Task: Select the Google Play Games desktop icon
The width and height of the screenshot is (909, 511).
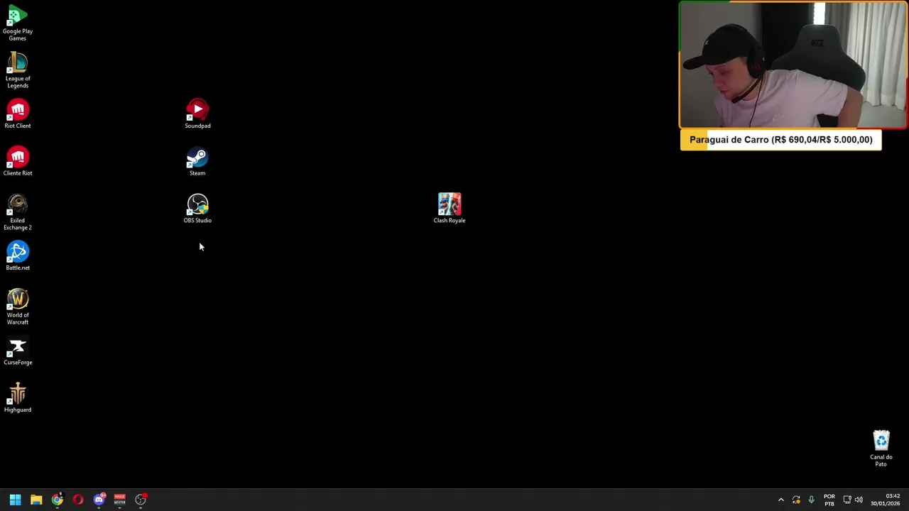Action: tap(18, 23)
